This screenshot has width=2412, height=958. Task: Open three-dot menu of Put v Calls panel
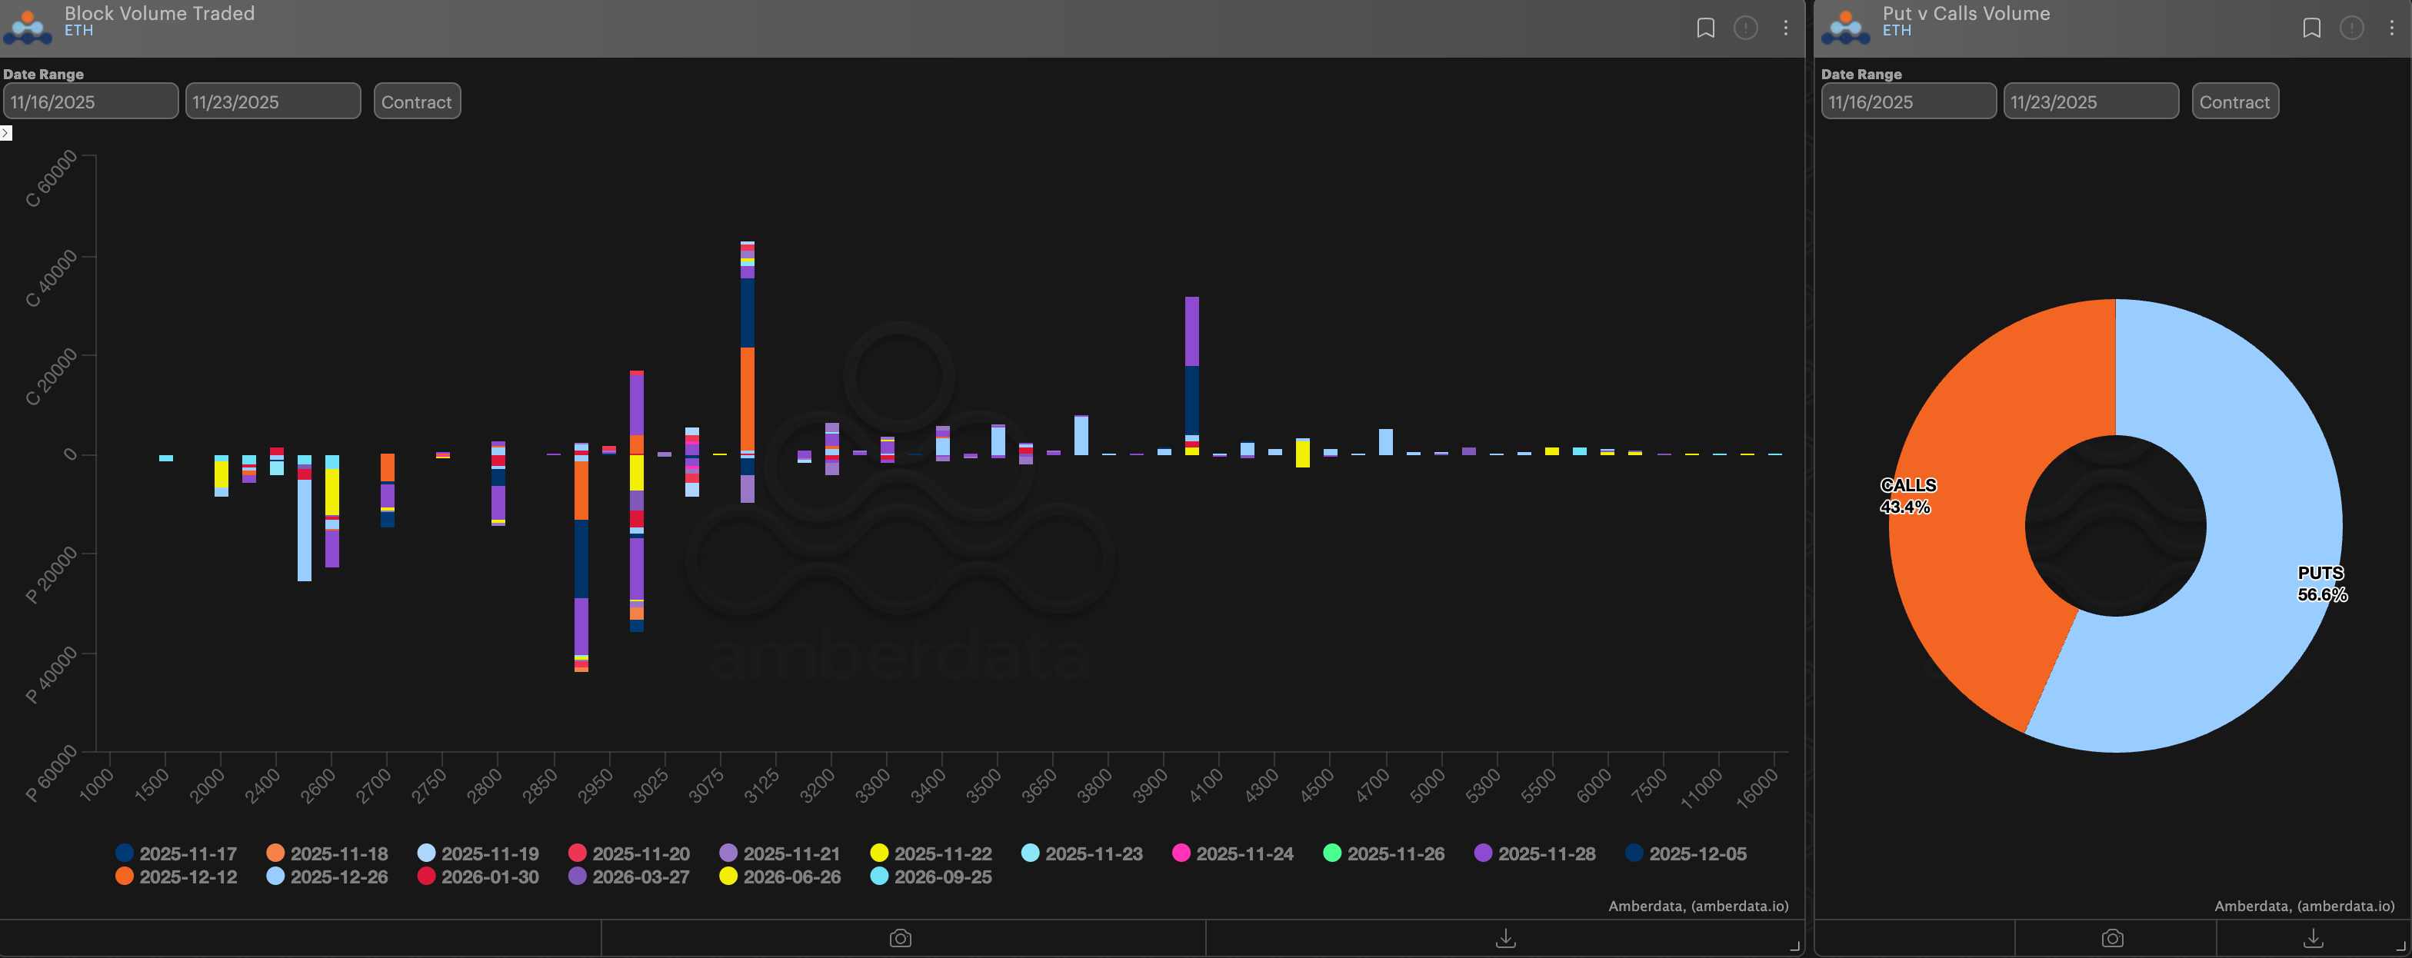[x=2391, y=28]
